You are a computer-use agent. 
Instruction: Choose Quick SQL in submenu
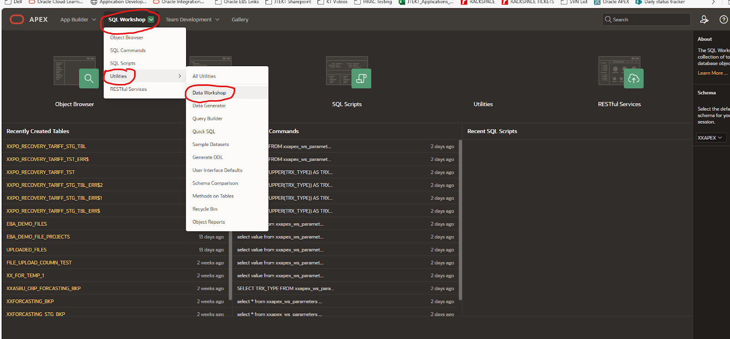204,131
